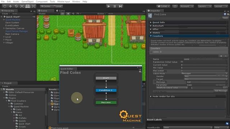Open the Value Mode dropdown
The width and height of the screenshot is (230, 129).
pos(204,73)
